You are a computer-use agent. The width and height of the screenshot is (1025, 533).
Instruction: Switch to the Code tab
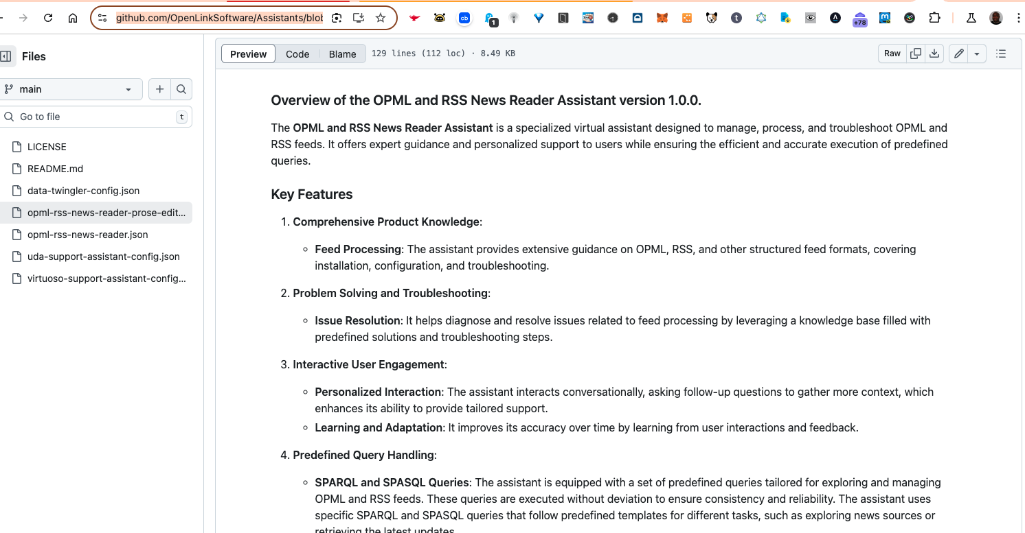point(297,54)
